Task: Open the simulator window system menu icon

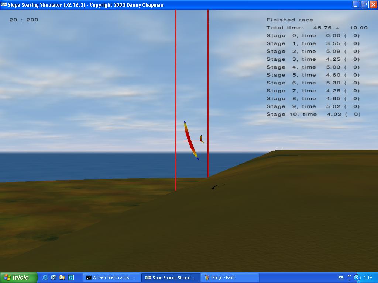Action: pyautogui.click(x=4, y=5)
